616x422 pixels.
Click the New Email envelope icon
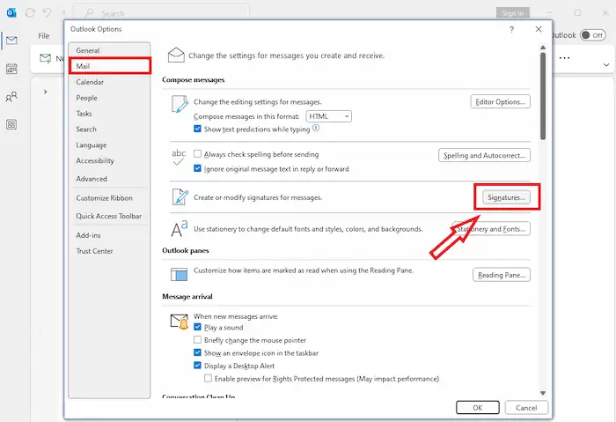[45, 59]
